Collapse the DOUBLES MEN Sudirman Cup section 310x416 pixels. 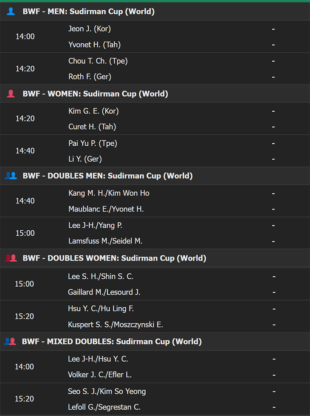pyautogui.click(x=155, y=175)
